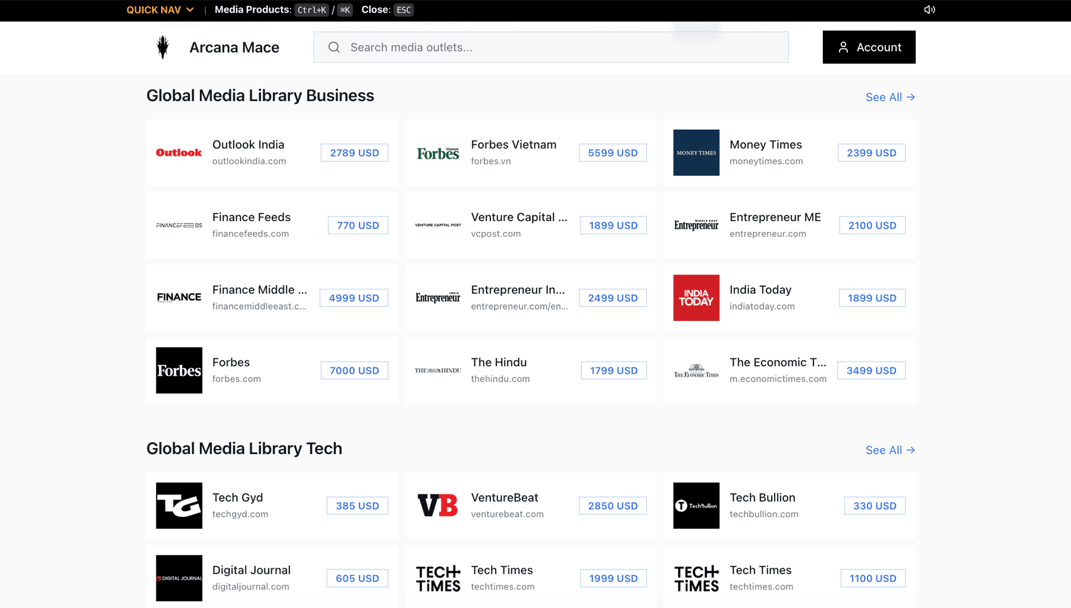Open The Hindu listing title
Image resolution: width=1071 pixels, height=608 pixels.
pos(499,362)
